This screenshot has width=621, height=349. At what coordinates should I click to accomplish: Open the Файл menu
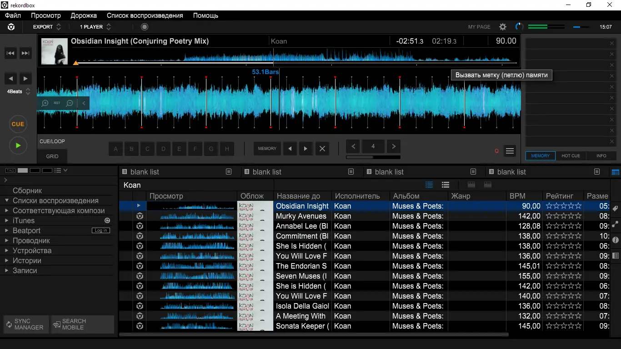coord(13,15)
